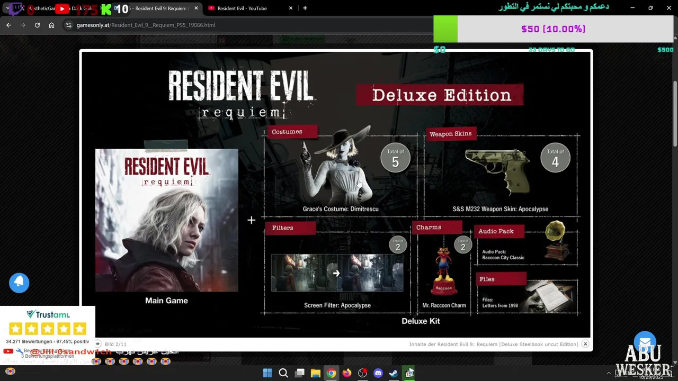Screen dimensions: 678x381
Task: Click the Files red label
Action: [500, 279]
